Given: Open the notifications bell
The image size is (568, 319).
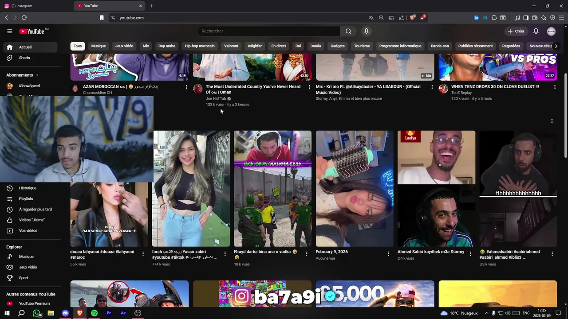Looking at the screenshot, I should pyautogui.click(x=536, y=31).
